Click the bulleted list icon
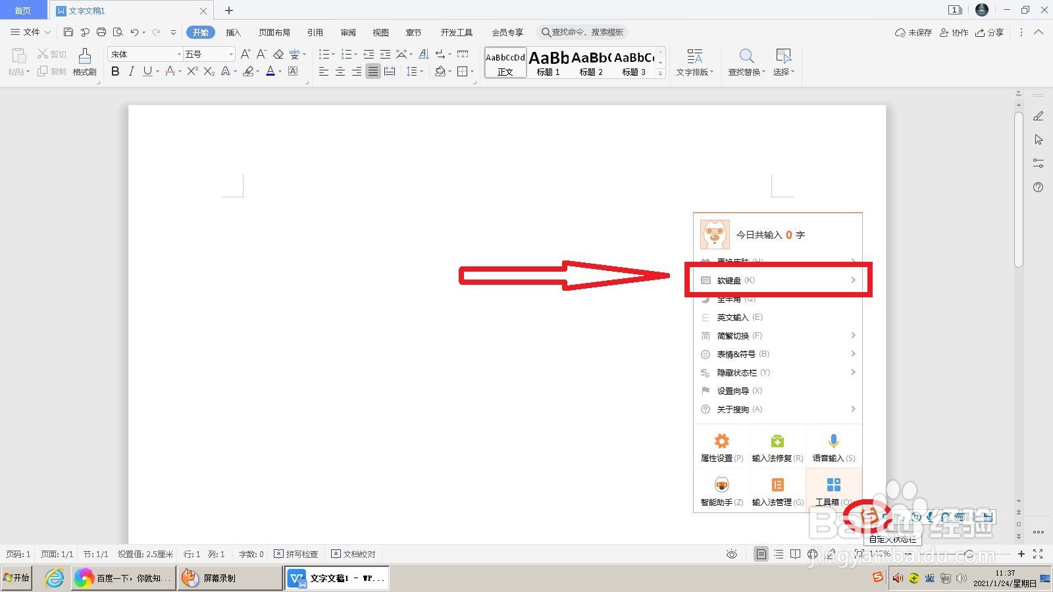Screen dimensions: 1053x592 pyautogui.click(x=323, y=54)
